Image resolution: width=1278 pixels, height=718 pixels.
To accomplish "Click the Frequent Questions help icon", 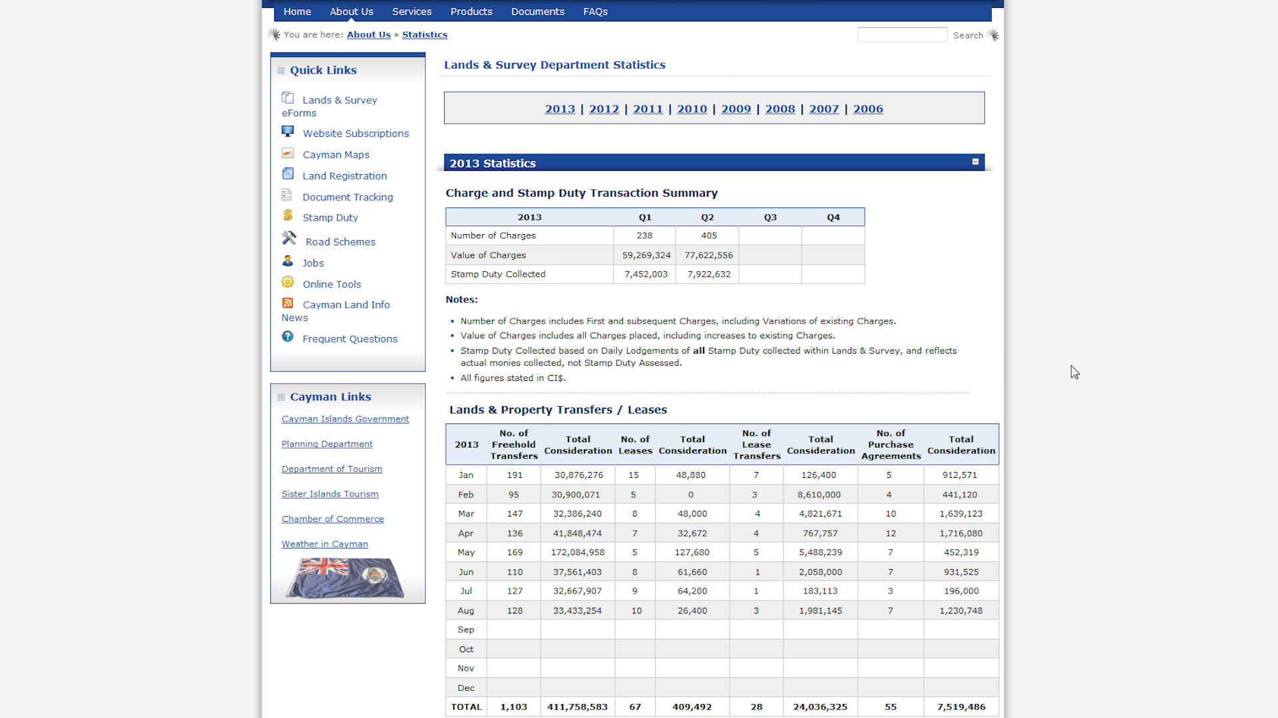I will coord(288,336).
